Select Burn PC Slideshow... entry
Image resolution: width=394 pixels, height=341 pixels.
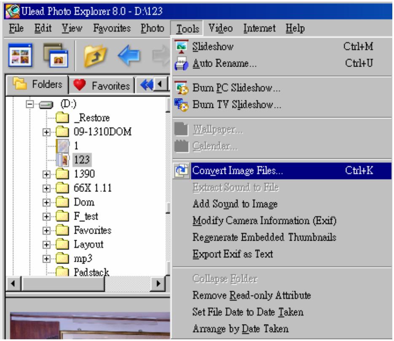pyautogui.click(x=281, y=88)
